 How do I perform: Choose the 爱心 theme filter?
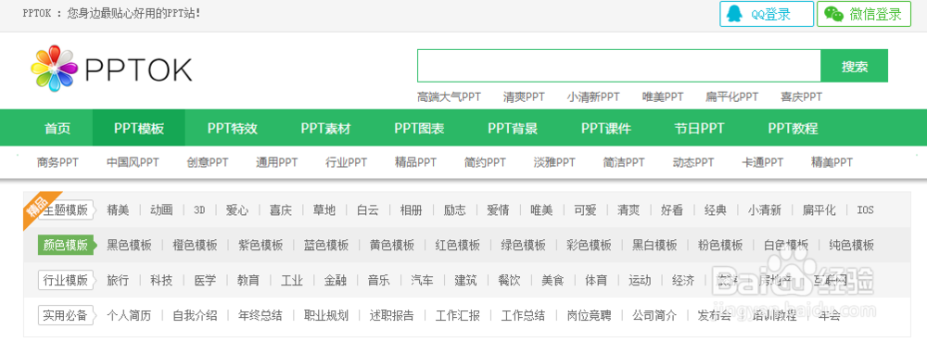coord(237,209)
